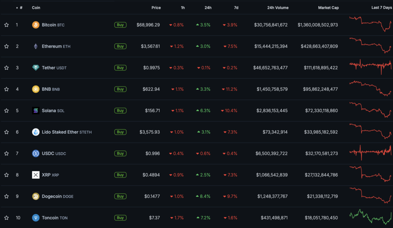Favorite Bitcoin using its star toggle

tap(7, 25)
